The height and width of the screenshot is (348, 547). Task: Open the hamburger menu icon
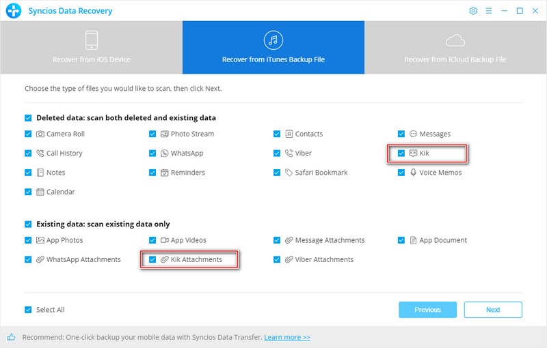tap(489, 11)
